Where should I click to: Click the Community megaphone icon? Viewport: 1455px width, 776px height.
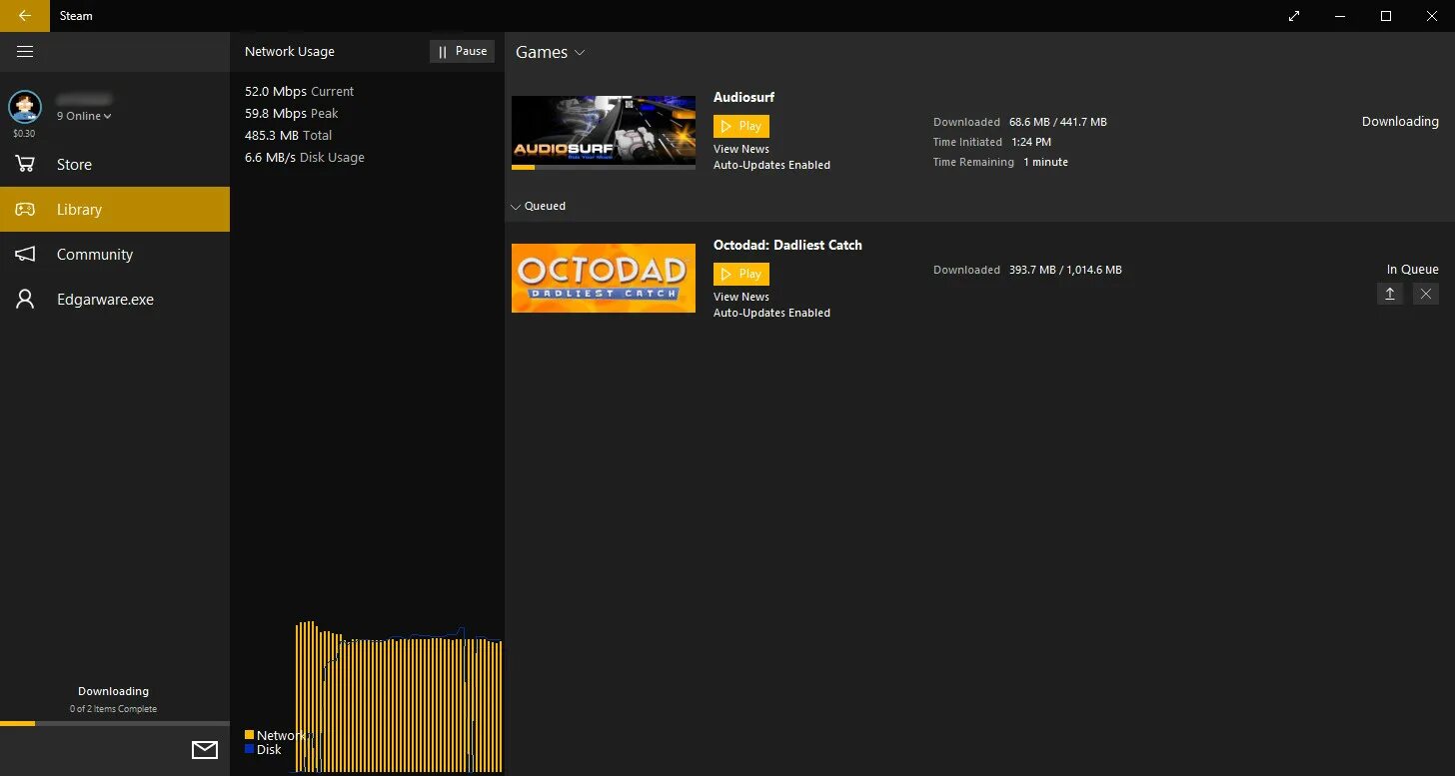[25, 255]
